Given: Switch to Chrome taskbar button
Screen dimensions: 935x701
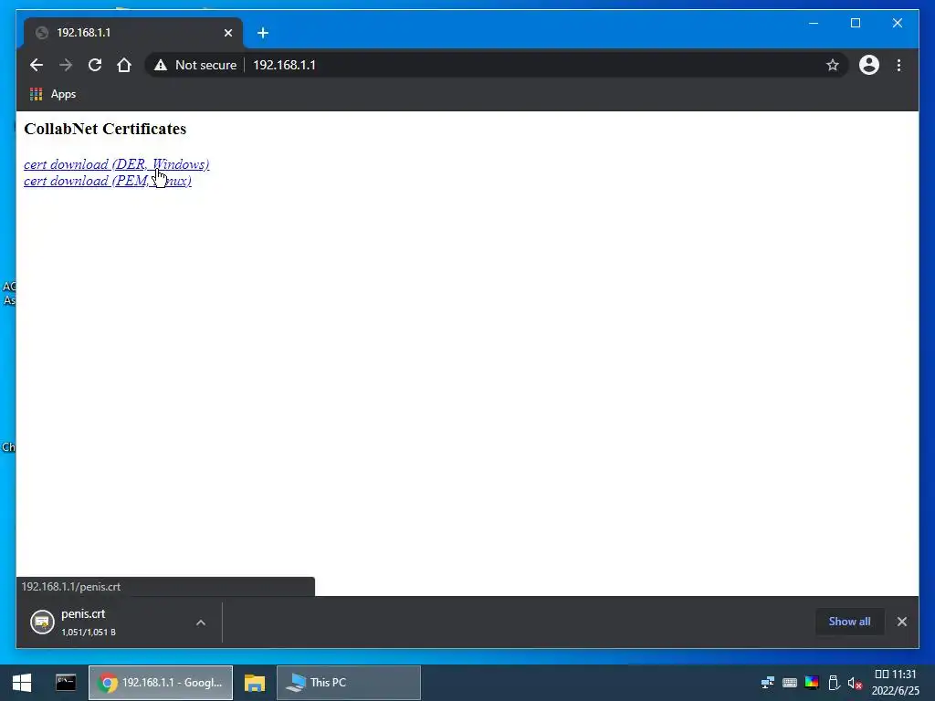Looking at the screenshot, I should tap(161, 683).
